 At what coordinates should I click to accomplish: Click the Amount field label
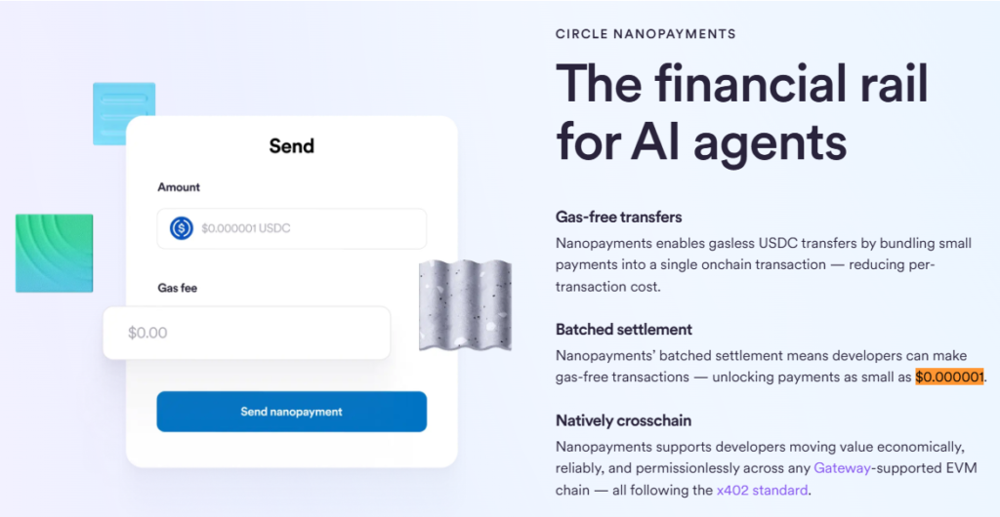click(x=179, y=187)
